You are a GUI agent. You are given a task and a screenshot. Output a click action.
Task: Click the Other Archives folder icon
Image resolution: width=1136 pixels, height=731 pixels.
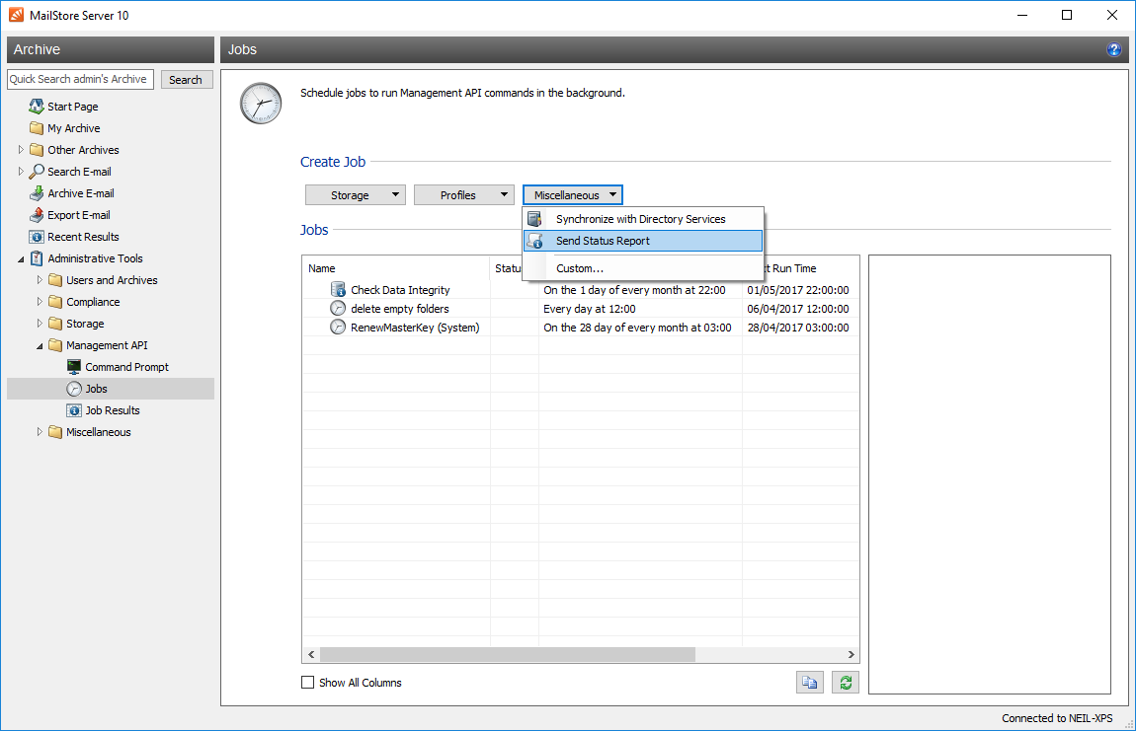click(37, 150)
